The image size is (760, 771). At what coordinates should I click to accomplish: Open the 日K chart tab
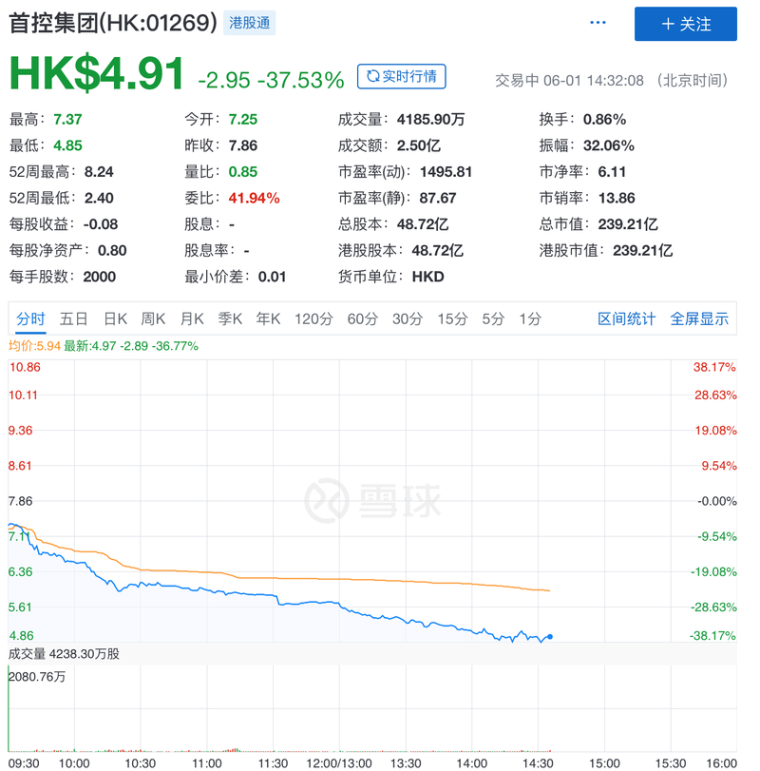pyautogui.click(x=116, y=318)
